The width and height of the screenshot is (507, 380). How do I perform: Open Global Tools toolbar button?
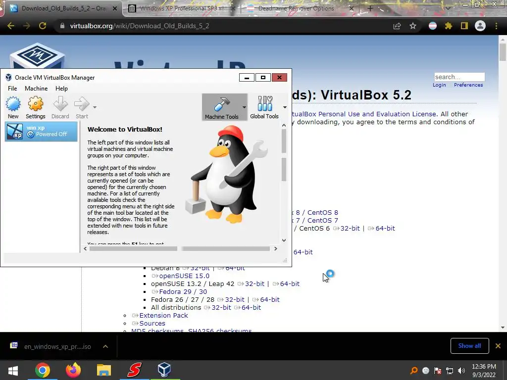tap(264, 107)
